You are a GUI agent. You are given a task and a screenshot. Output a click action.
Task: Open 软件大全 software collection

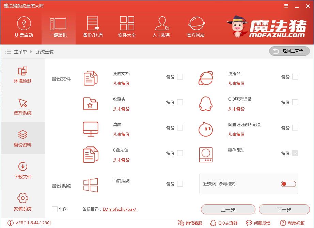click(x=126, y=27)
